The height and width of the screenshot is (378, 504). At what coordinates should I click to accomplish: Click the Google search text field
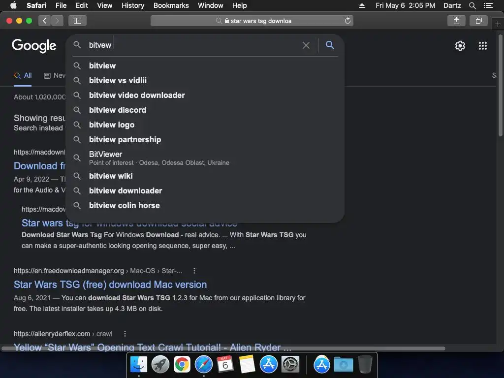(193, 45)
